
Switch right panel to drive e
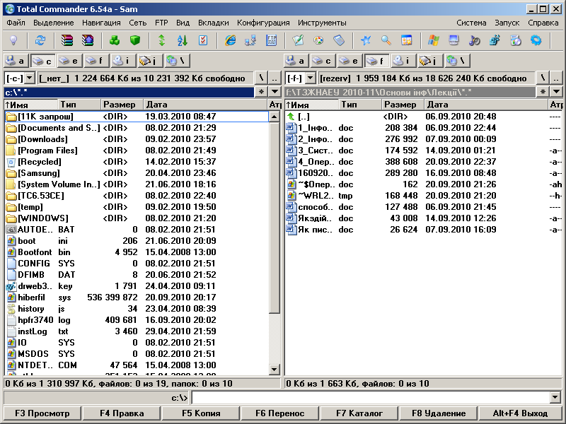point(350,61)
